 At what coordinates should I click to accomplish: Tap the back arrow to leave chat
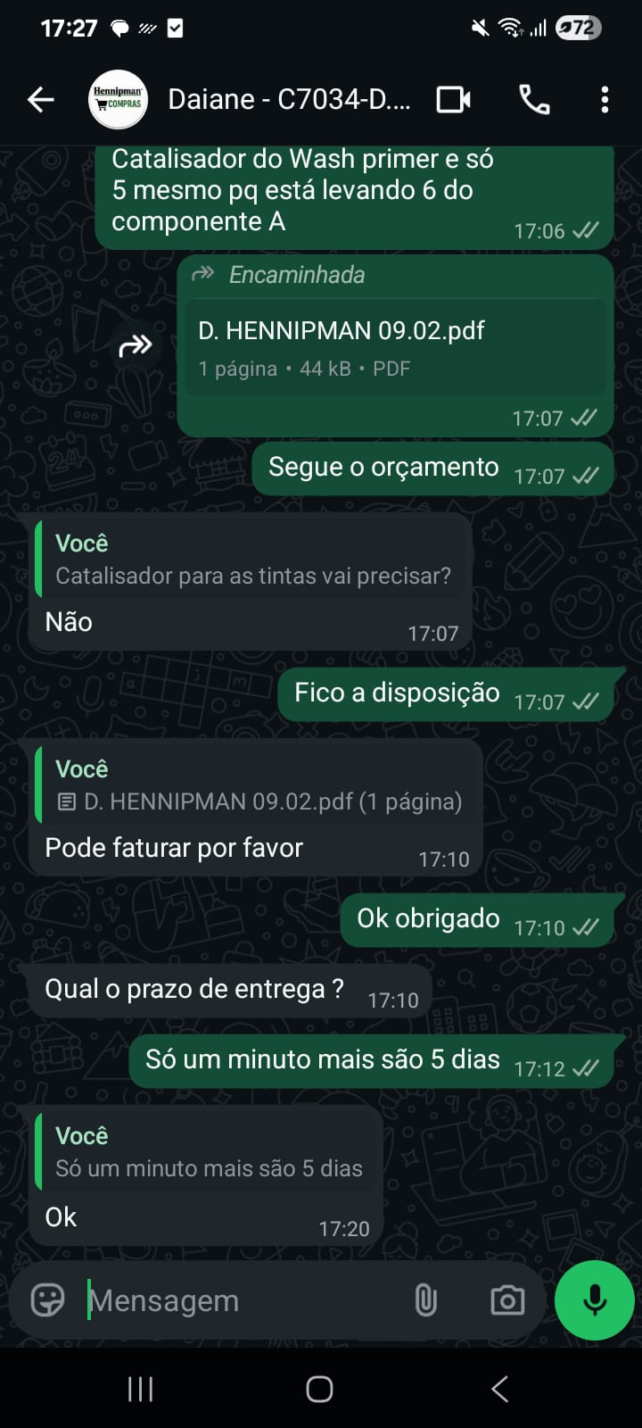(x=41, y=99)
